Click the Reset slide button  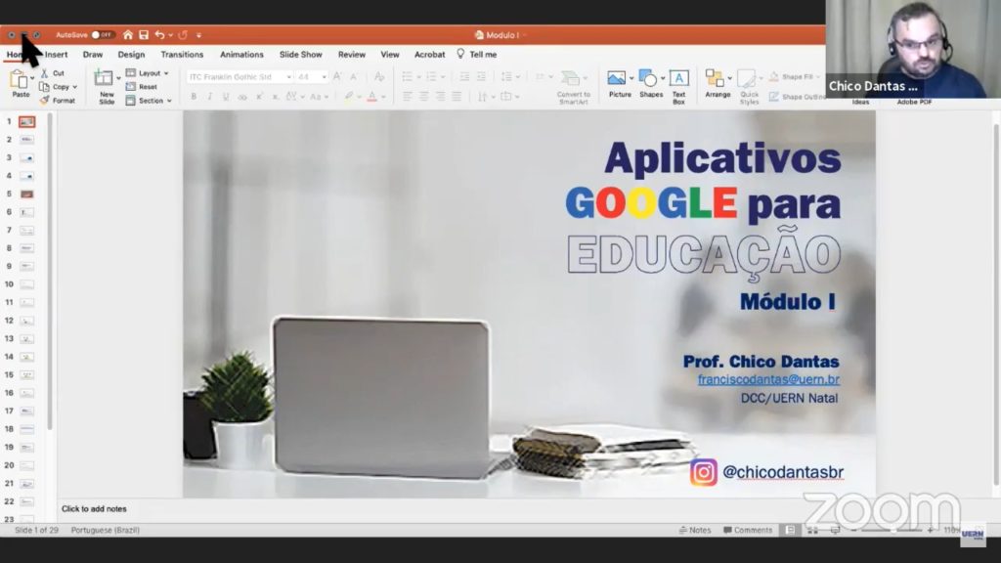point(142,87)
